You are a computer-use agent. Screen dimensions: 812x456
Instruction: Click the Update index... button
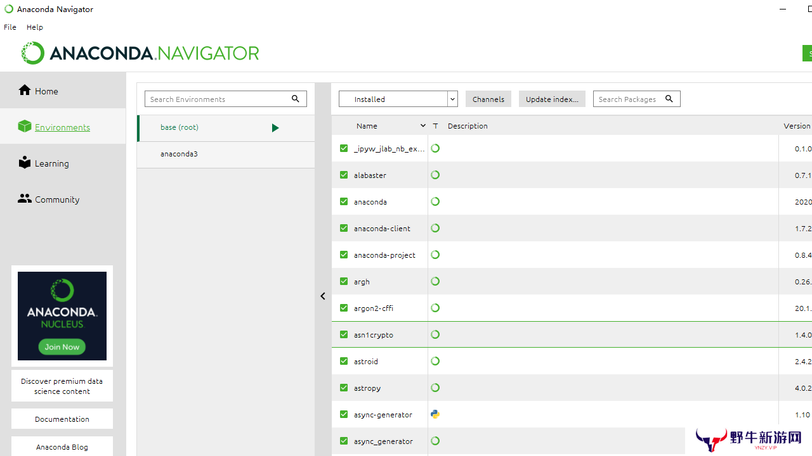(552, 99)
